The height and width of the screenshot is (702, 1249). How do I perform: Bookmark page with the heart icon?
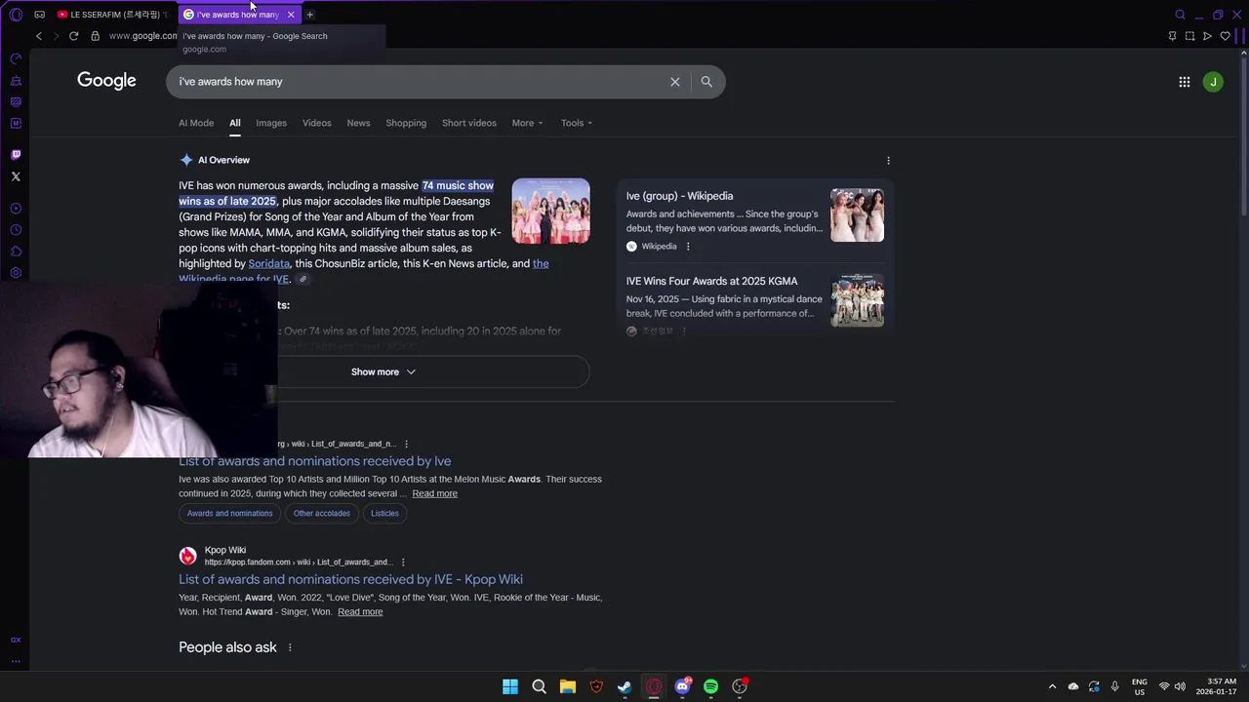1226,36
